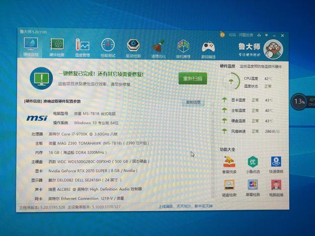
Task: Click the 主程序版本 5.20.1195.526 text
Action: [x=42, y=207]
